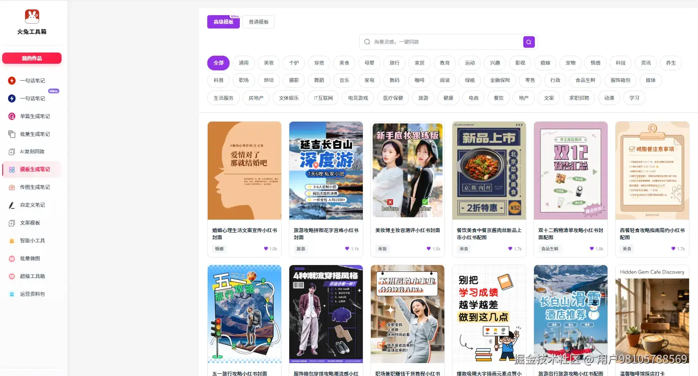Open the 批量做图 sidebar icon

[12, 259]
